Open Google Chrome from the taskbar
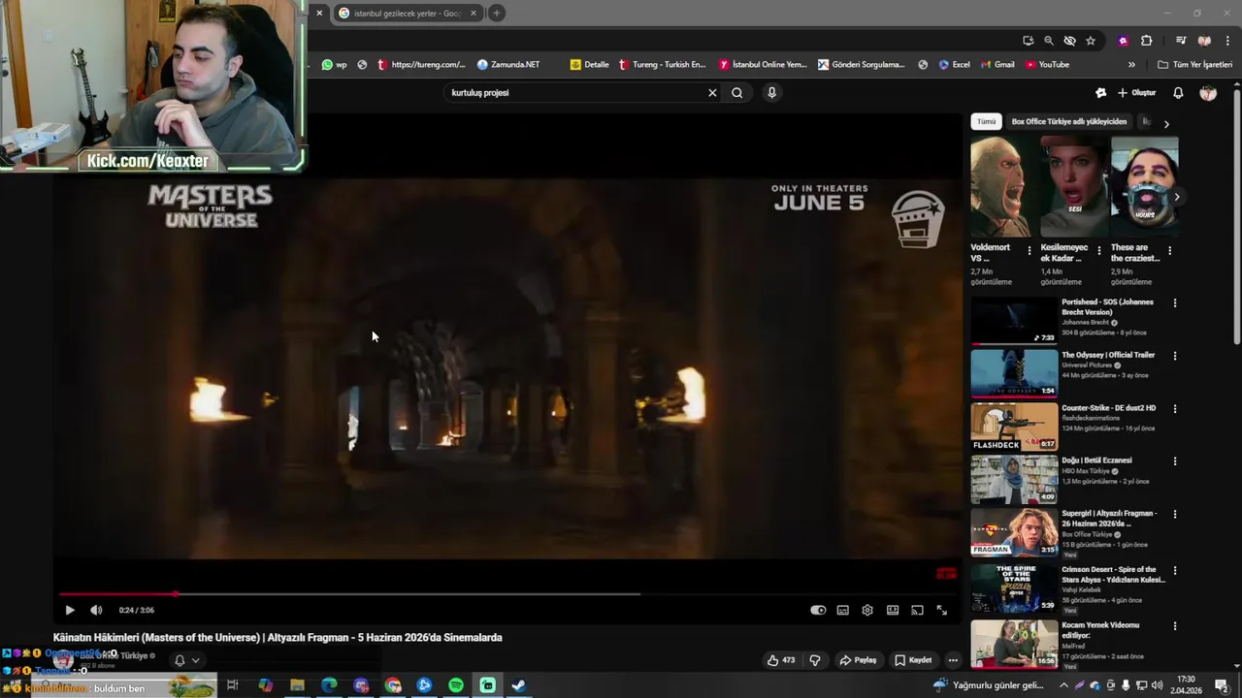The image size is (1242, 698). pos(393,685)
